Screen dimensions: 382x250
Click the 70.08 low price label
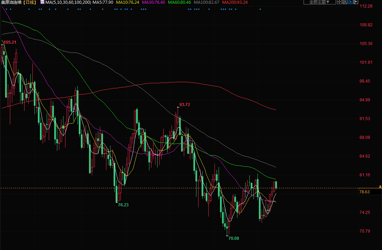tap(234, 238)
